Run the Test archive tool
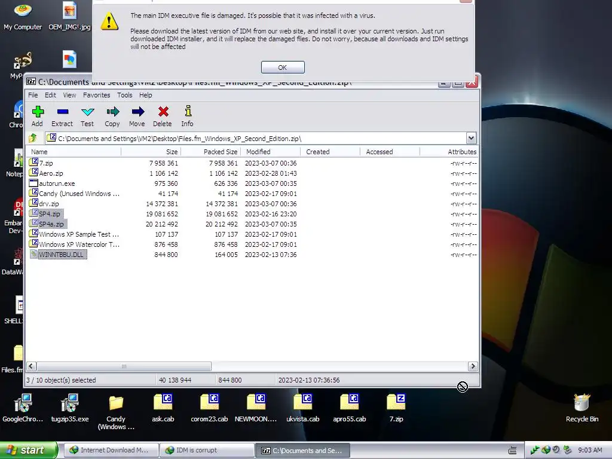The width and height of the screenshot is (612, 459). pyautogui.click(x=87, y=116)
